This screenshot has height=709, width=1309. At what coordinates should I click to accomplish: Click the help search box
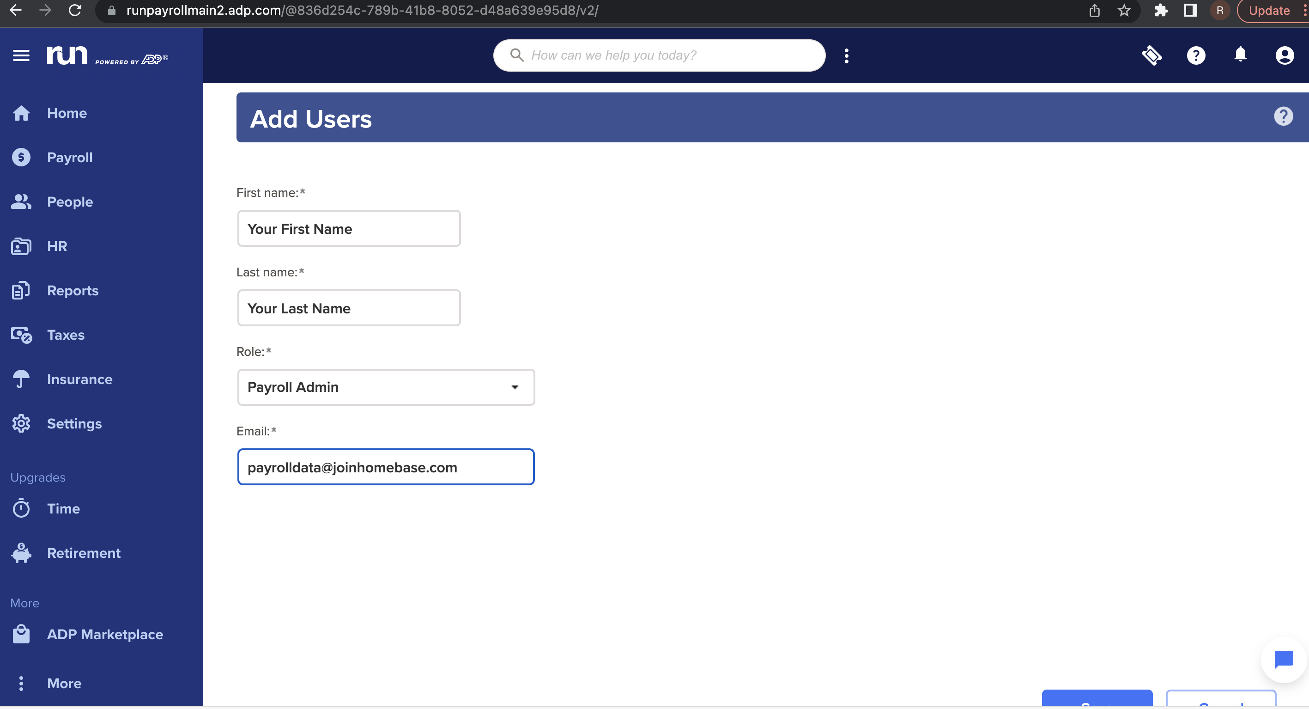[659, 55]
